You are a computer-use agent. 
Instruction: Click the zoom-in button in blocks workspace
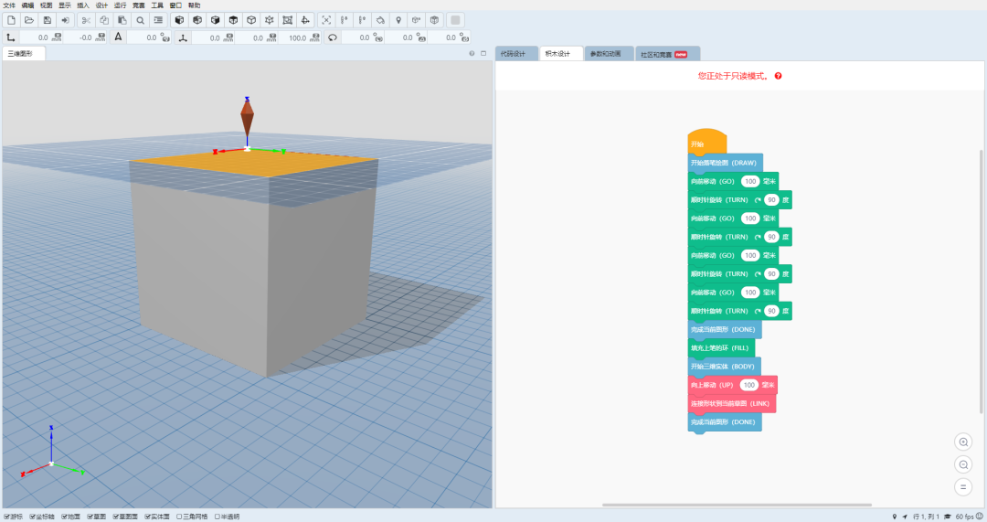point(963,442)
